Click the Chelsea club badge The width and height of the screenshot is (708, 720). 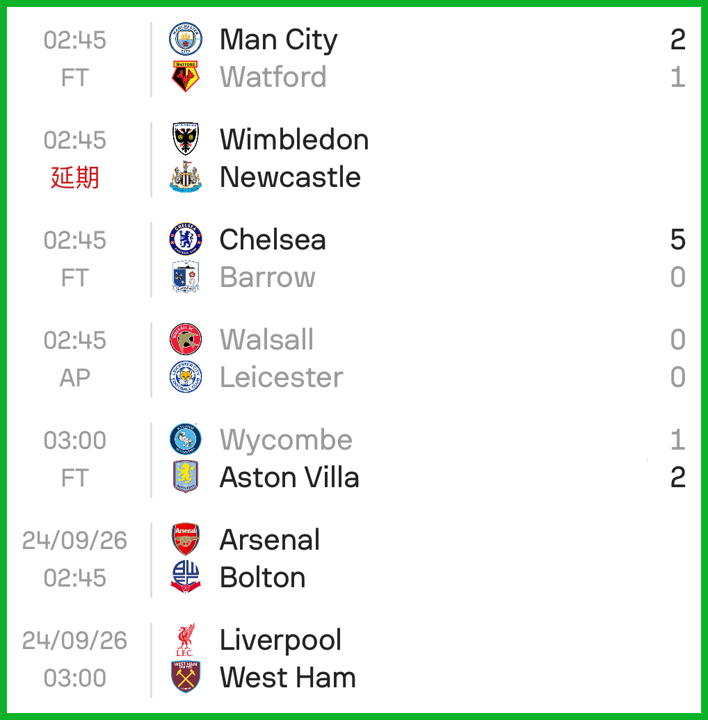(186, 239)
